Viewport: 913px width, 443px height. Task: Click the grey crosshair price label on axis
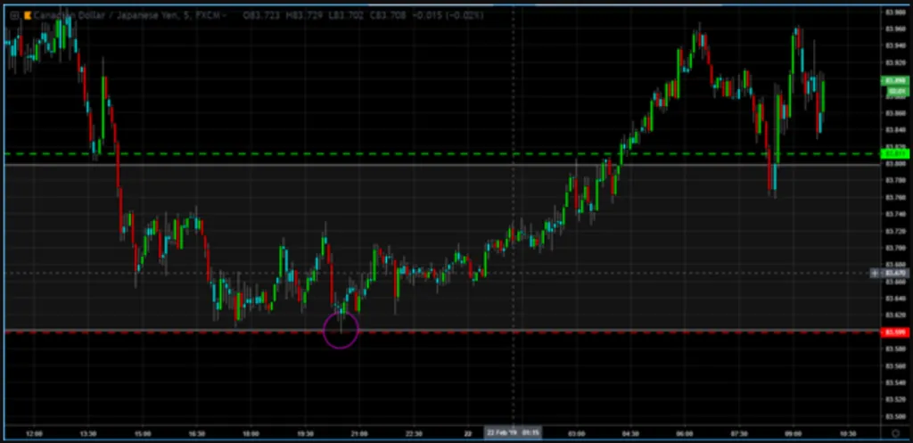(895, 273)
